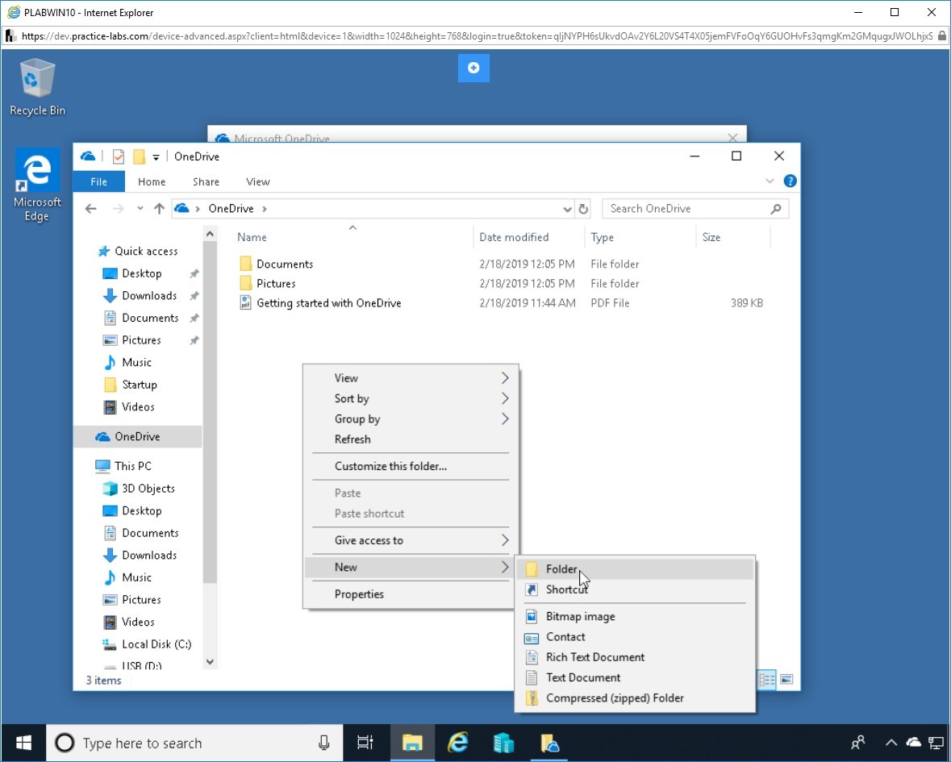The image size is (951, 762).
Task: Open Internet Explorer from the taskbar
Action: point(458,743)
